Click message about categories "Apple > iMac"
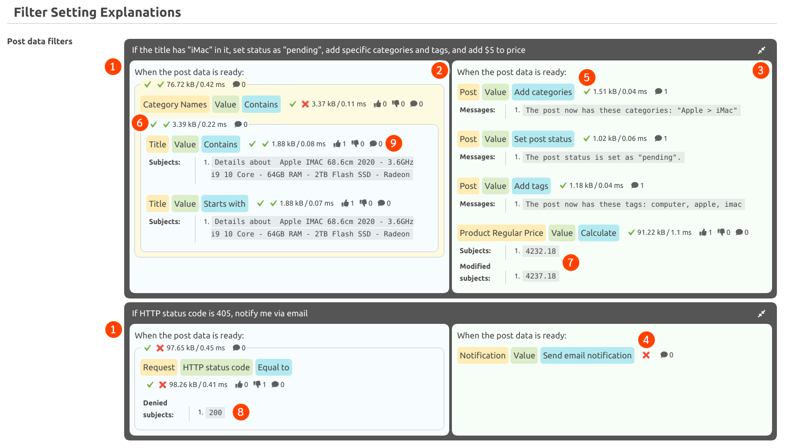This screenshot has height=448, width=785. click(632, 111)
